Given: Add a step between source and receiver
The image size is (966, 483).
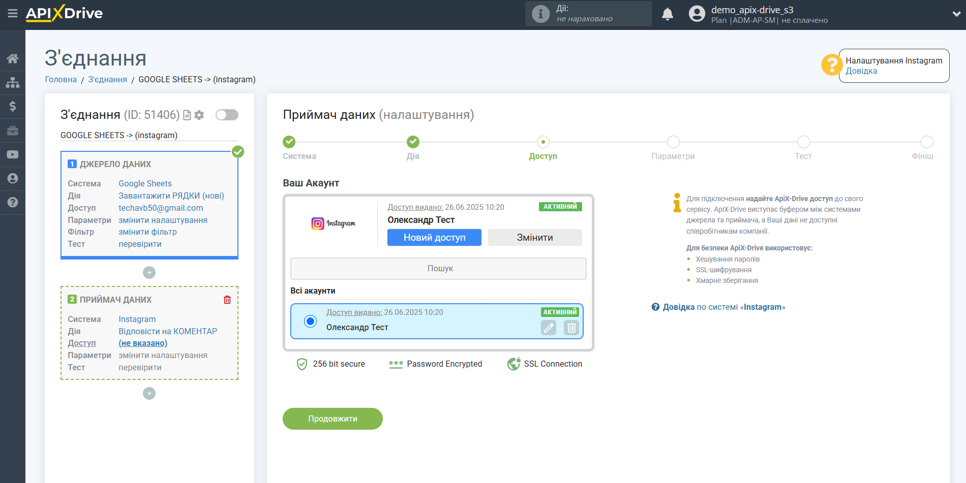Looking at the screenshot, I should [149, 273].
